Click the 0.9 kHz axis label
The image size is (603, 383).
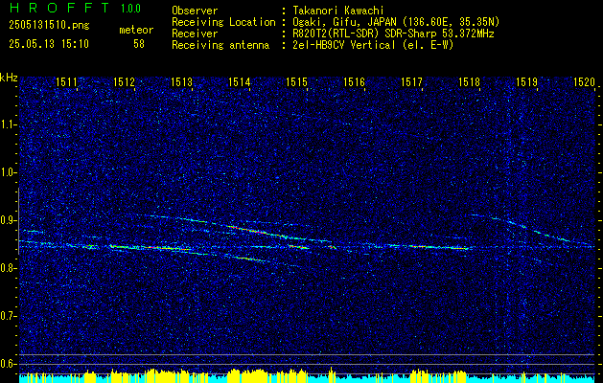pos(8,220)
